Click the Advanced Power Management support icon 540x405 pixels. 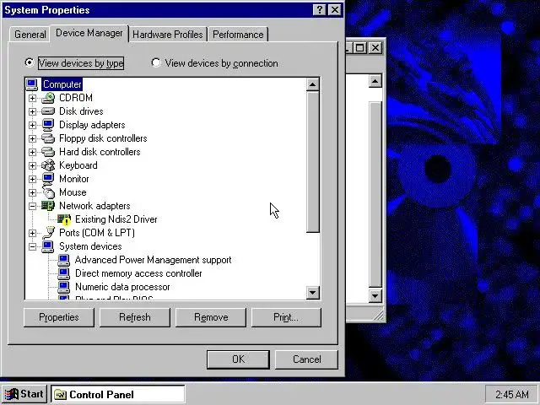pyautogui.click(x=64, y=260)
